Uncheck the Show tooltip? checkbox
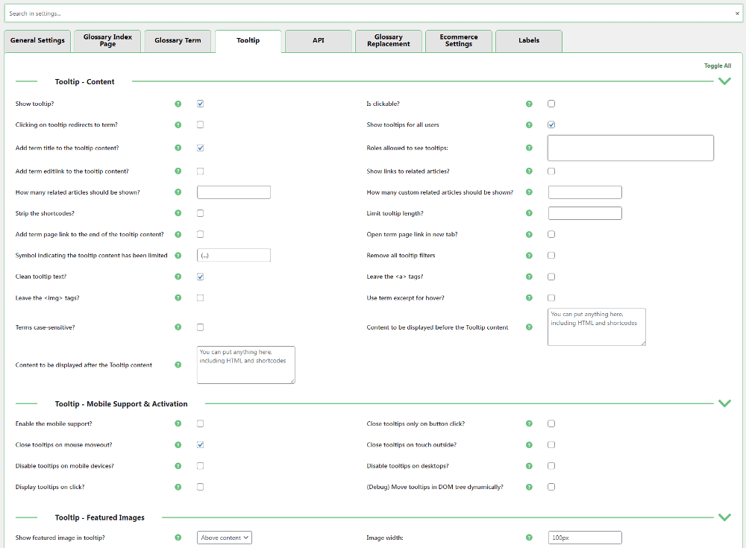 click(201, 104)
